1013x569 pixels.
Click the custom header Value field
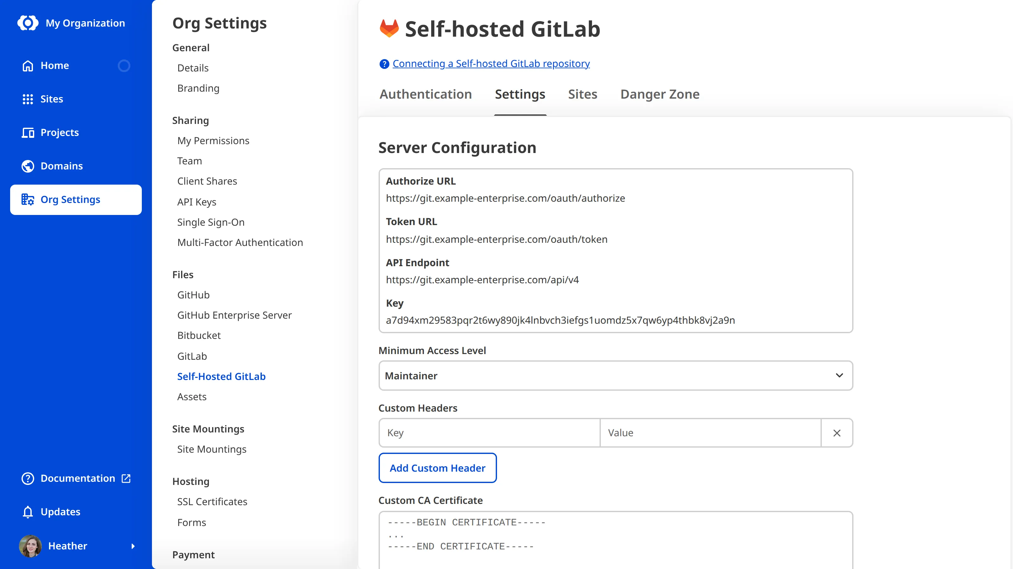point(711,433)
